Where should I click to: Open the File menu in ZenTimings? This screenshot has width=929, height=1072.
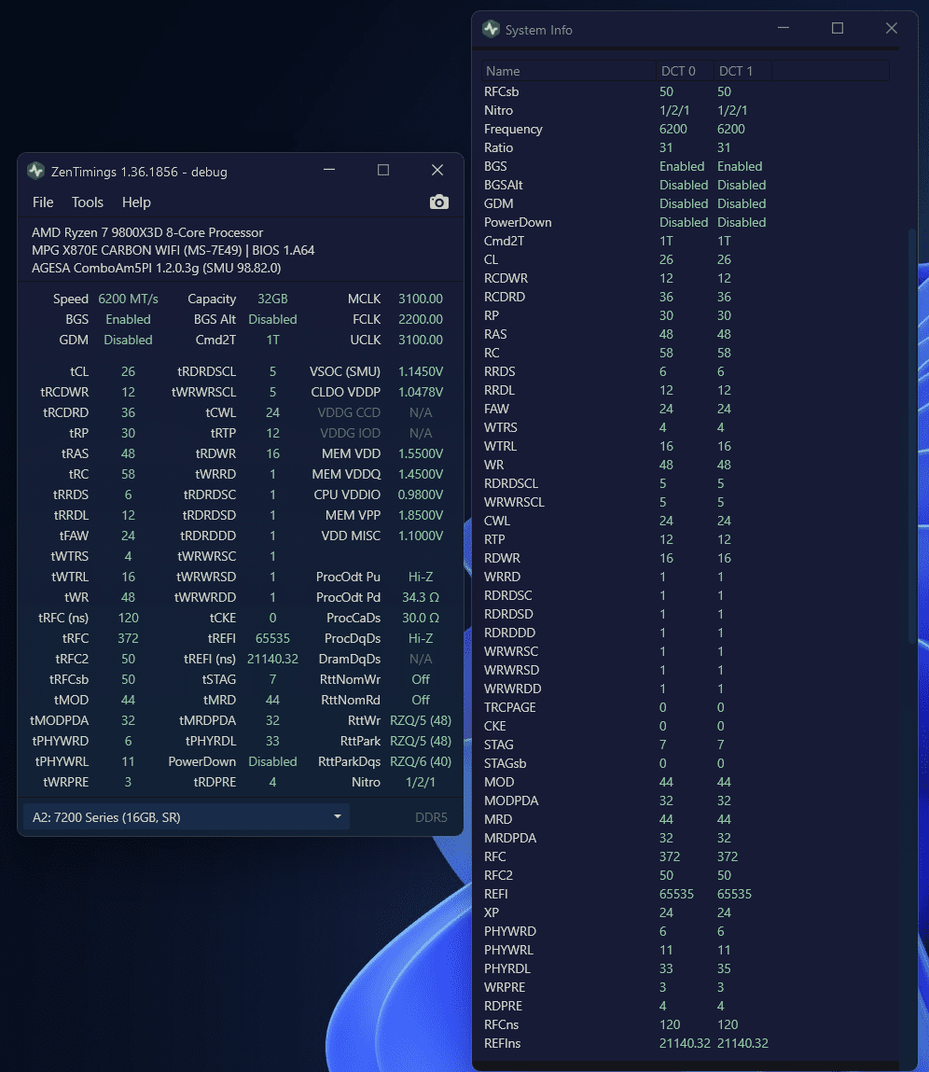pos(43,202)
